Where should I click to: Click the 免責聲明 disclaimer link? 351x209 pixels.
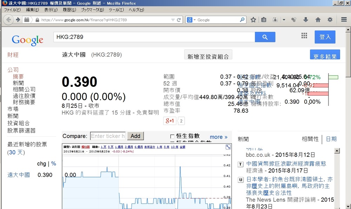148,112
